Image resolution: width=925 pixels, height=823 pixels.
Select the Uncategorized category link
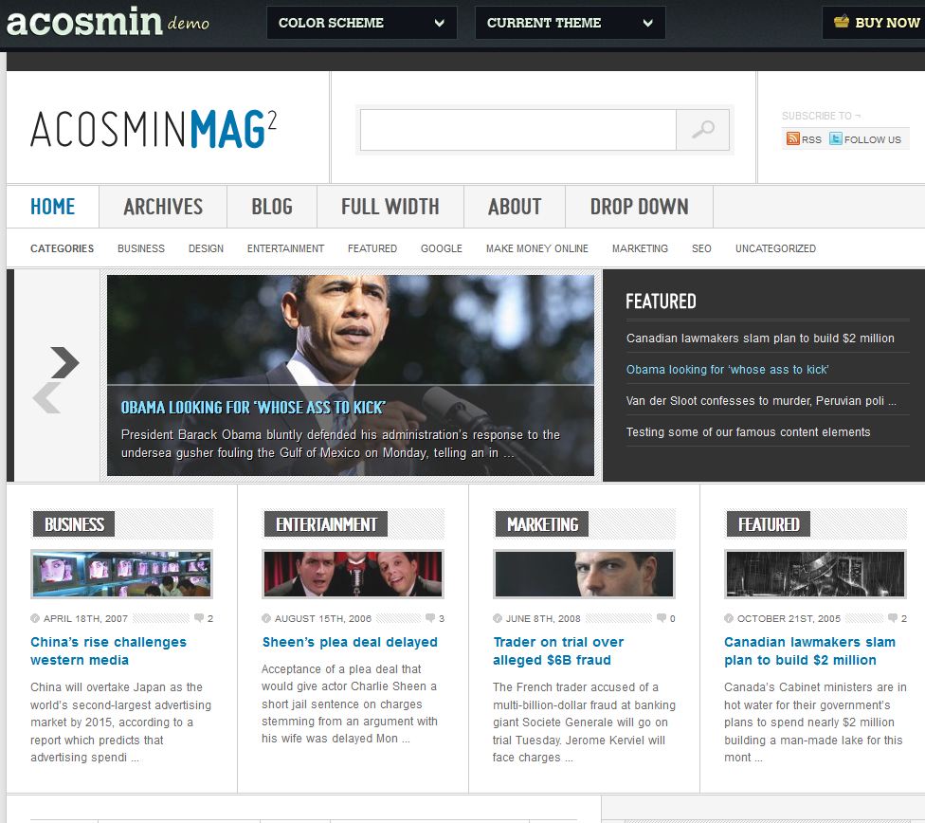pos(775,248)
